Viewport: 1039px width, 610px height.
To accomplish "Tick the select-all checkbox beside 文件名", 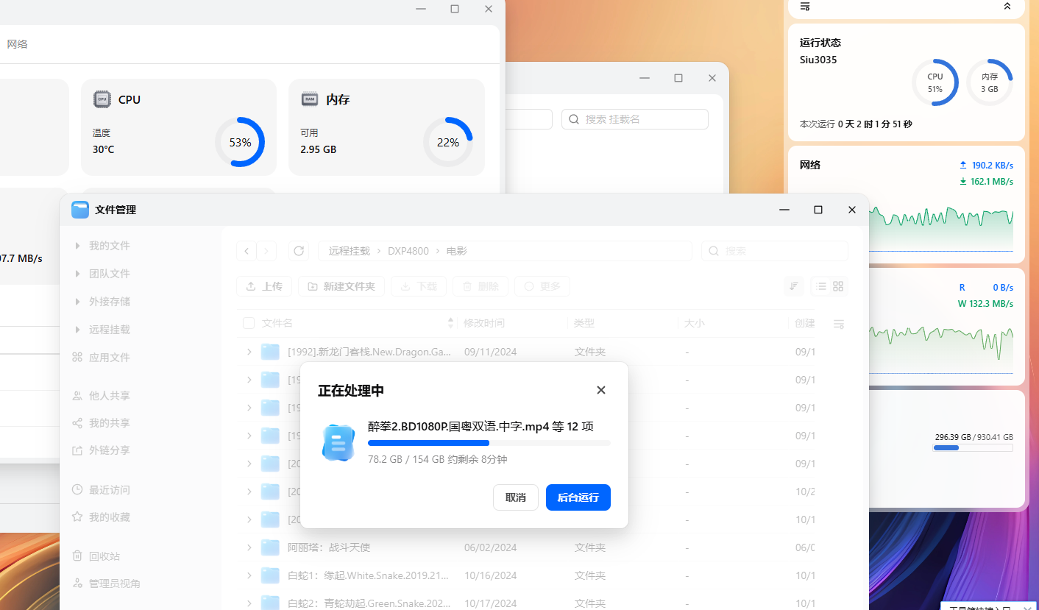I will pos(249,323).
